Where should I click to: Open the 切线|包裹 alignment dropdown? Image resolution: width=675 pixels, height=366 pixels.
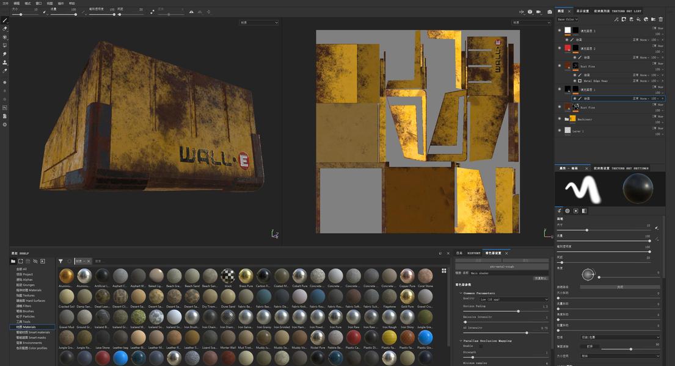point(620,337)
